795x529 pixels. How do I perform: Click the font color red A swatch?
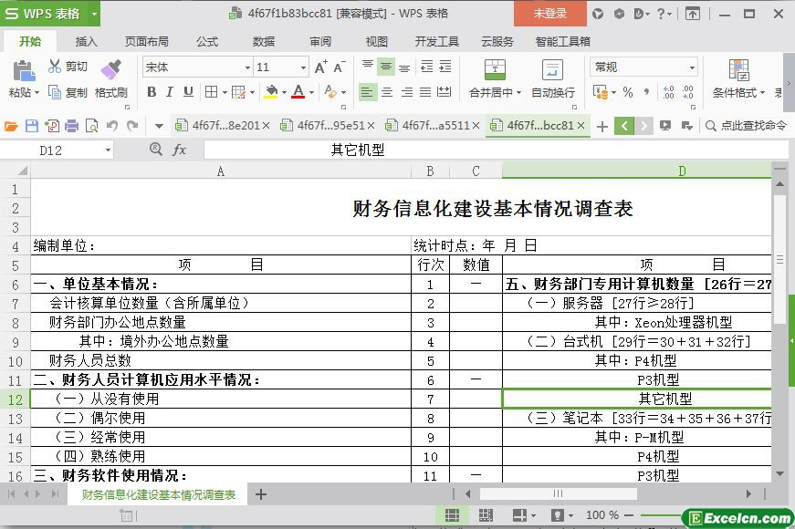point(298,92)
